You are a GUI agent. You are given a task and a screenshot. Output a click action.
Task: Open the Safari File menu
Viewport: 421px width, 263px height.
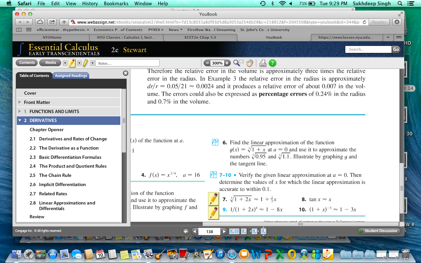pyautogui.click(x=41, y=4)
